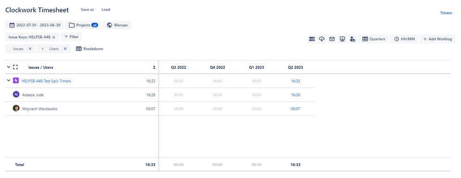
Task: Open the Timers link
Action: click(x=446, y=13)
